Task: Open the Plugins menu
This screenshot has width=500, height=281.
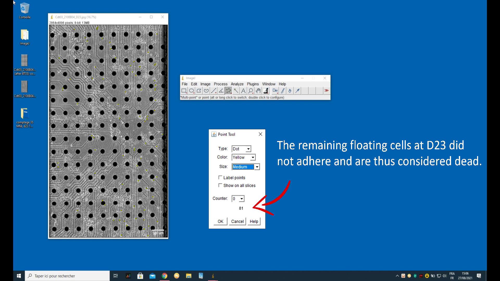Action: coord(253,84)
